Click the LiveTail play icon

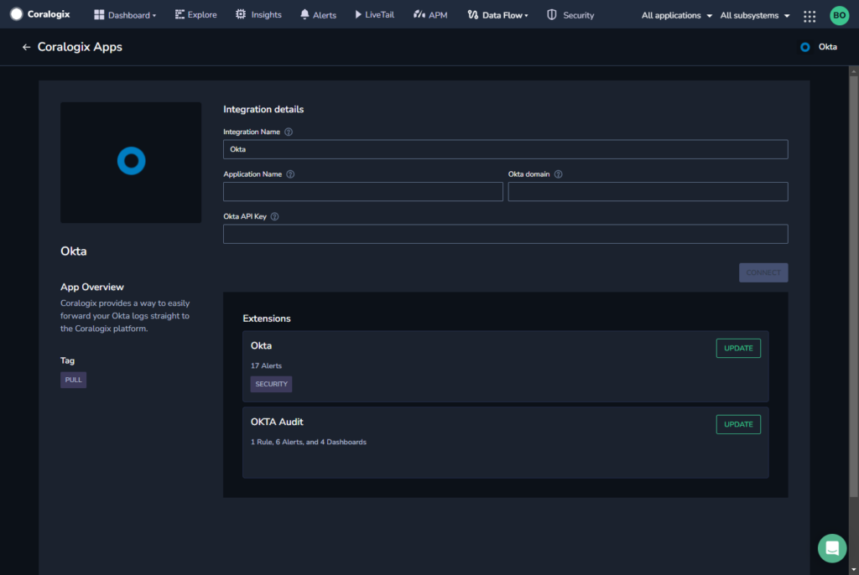click(358, 15)
